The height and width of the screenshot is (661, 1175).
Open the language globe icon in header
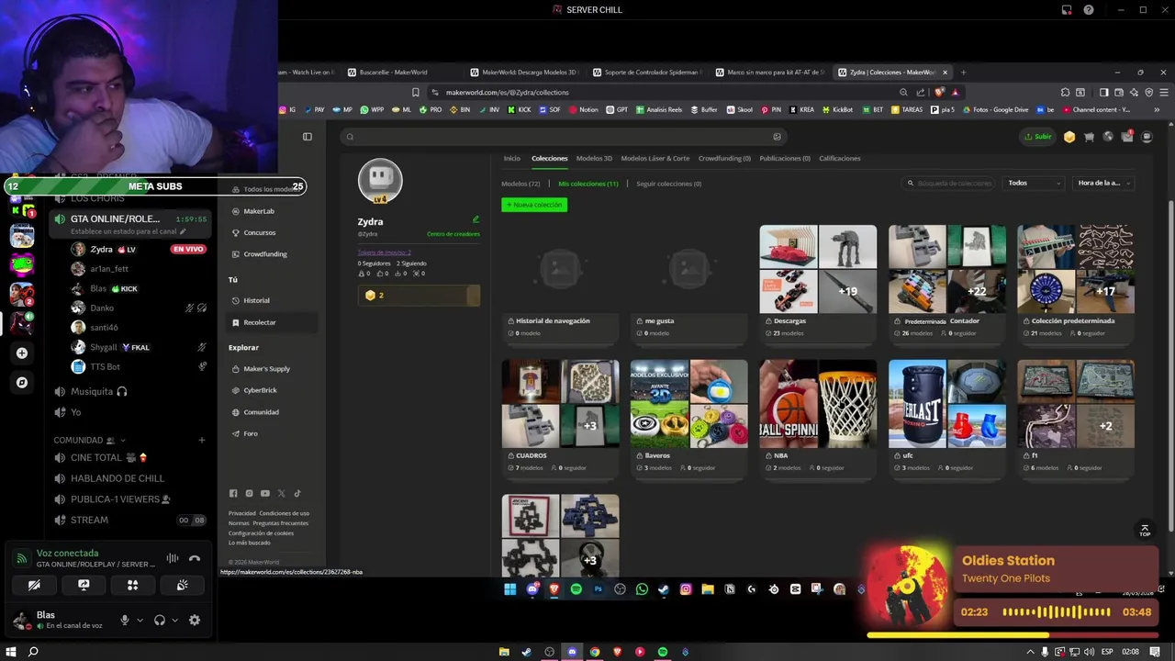click(1108, 137)
